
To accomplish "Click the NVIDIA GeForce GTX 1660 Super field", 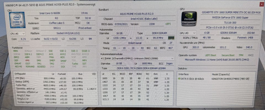I will click(230, 18).
